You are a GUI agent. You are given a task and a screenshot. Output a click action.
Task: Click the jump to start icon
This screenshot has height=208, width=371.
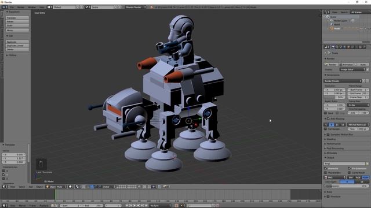tap(127, 206)
